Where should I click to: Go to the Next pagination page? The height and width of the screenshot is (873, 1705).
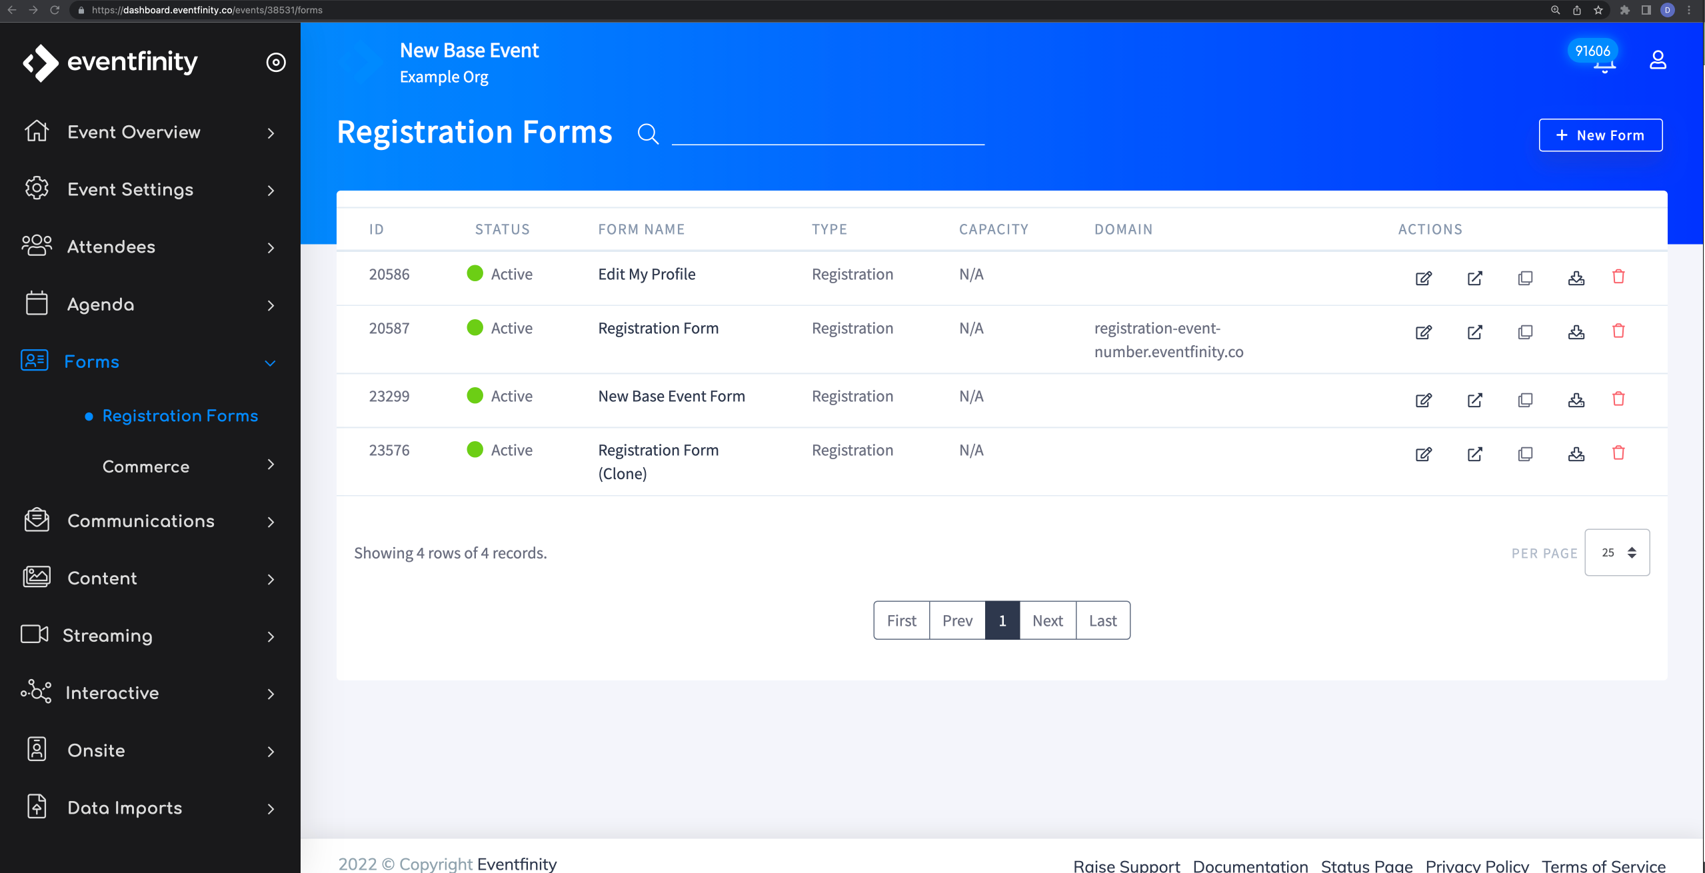click(1047, 620)
